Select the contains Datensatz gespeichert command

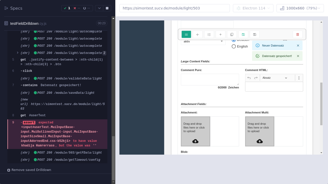pyautogui.click(x=57, y=85)
